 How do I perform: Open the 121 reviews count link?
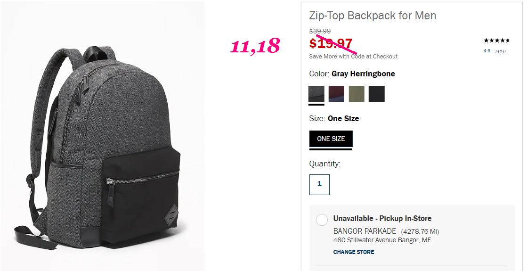(x=501, y=51)
